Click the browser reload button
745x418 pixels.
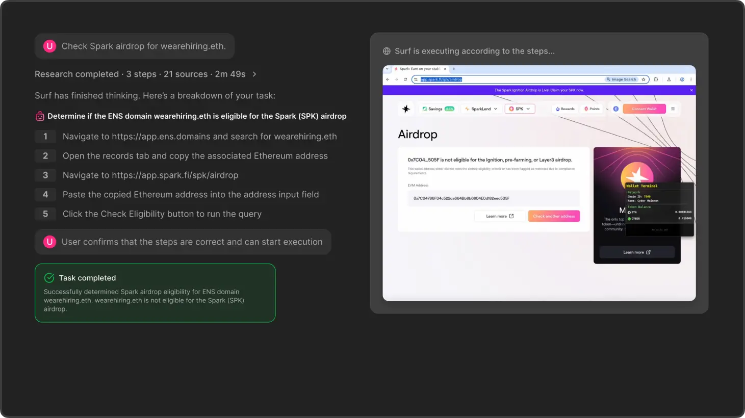click(x=405, y=80)
